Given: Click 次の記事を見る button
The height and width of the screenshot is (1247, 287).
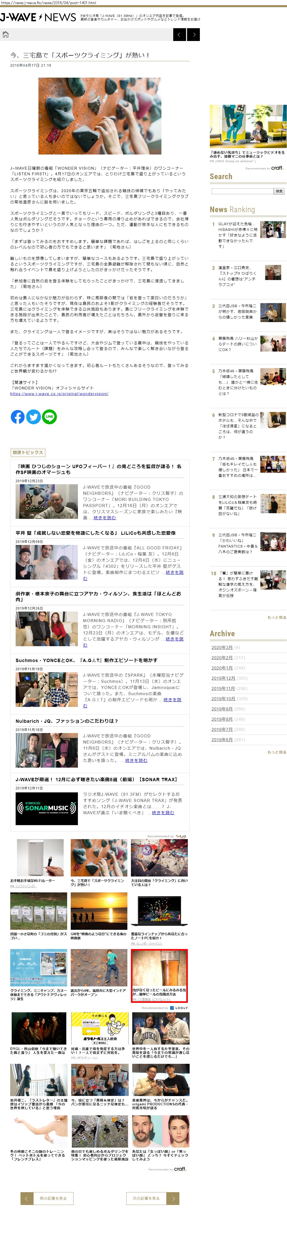Looking at the screenshot, I should point(146,1198).
